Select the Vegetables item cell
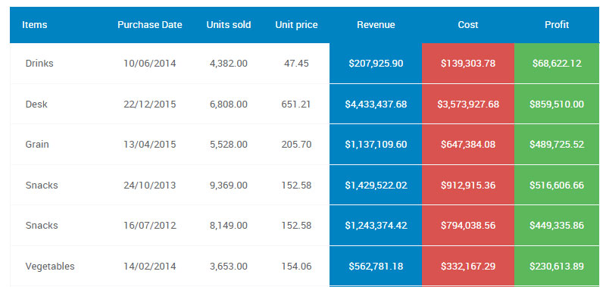The image size is (606, 287). click(x=50, y=266)
